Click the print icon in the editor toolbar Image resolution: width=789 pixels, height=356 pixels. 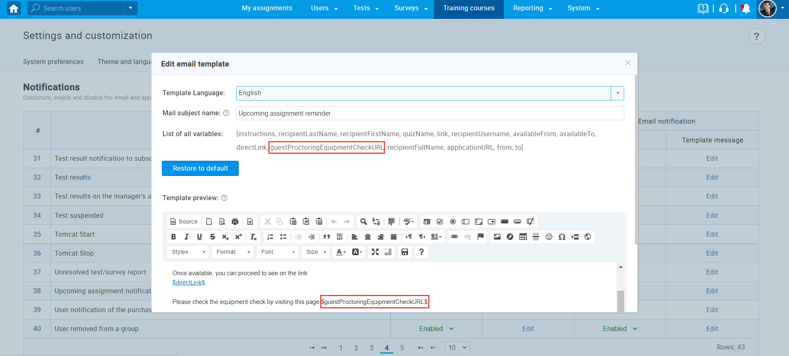pyautogui.click(x=235, y=221)
